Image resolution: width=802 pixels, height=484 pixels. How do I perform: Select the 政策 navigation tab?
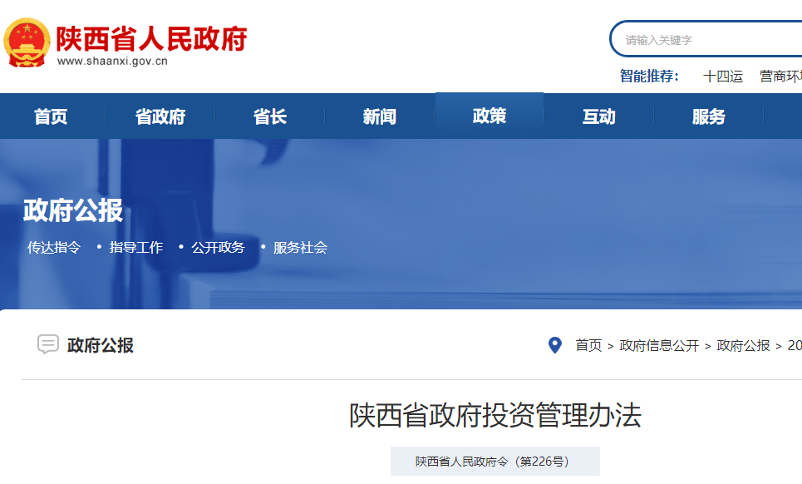point(490,116)
